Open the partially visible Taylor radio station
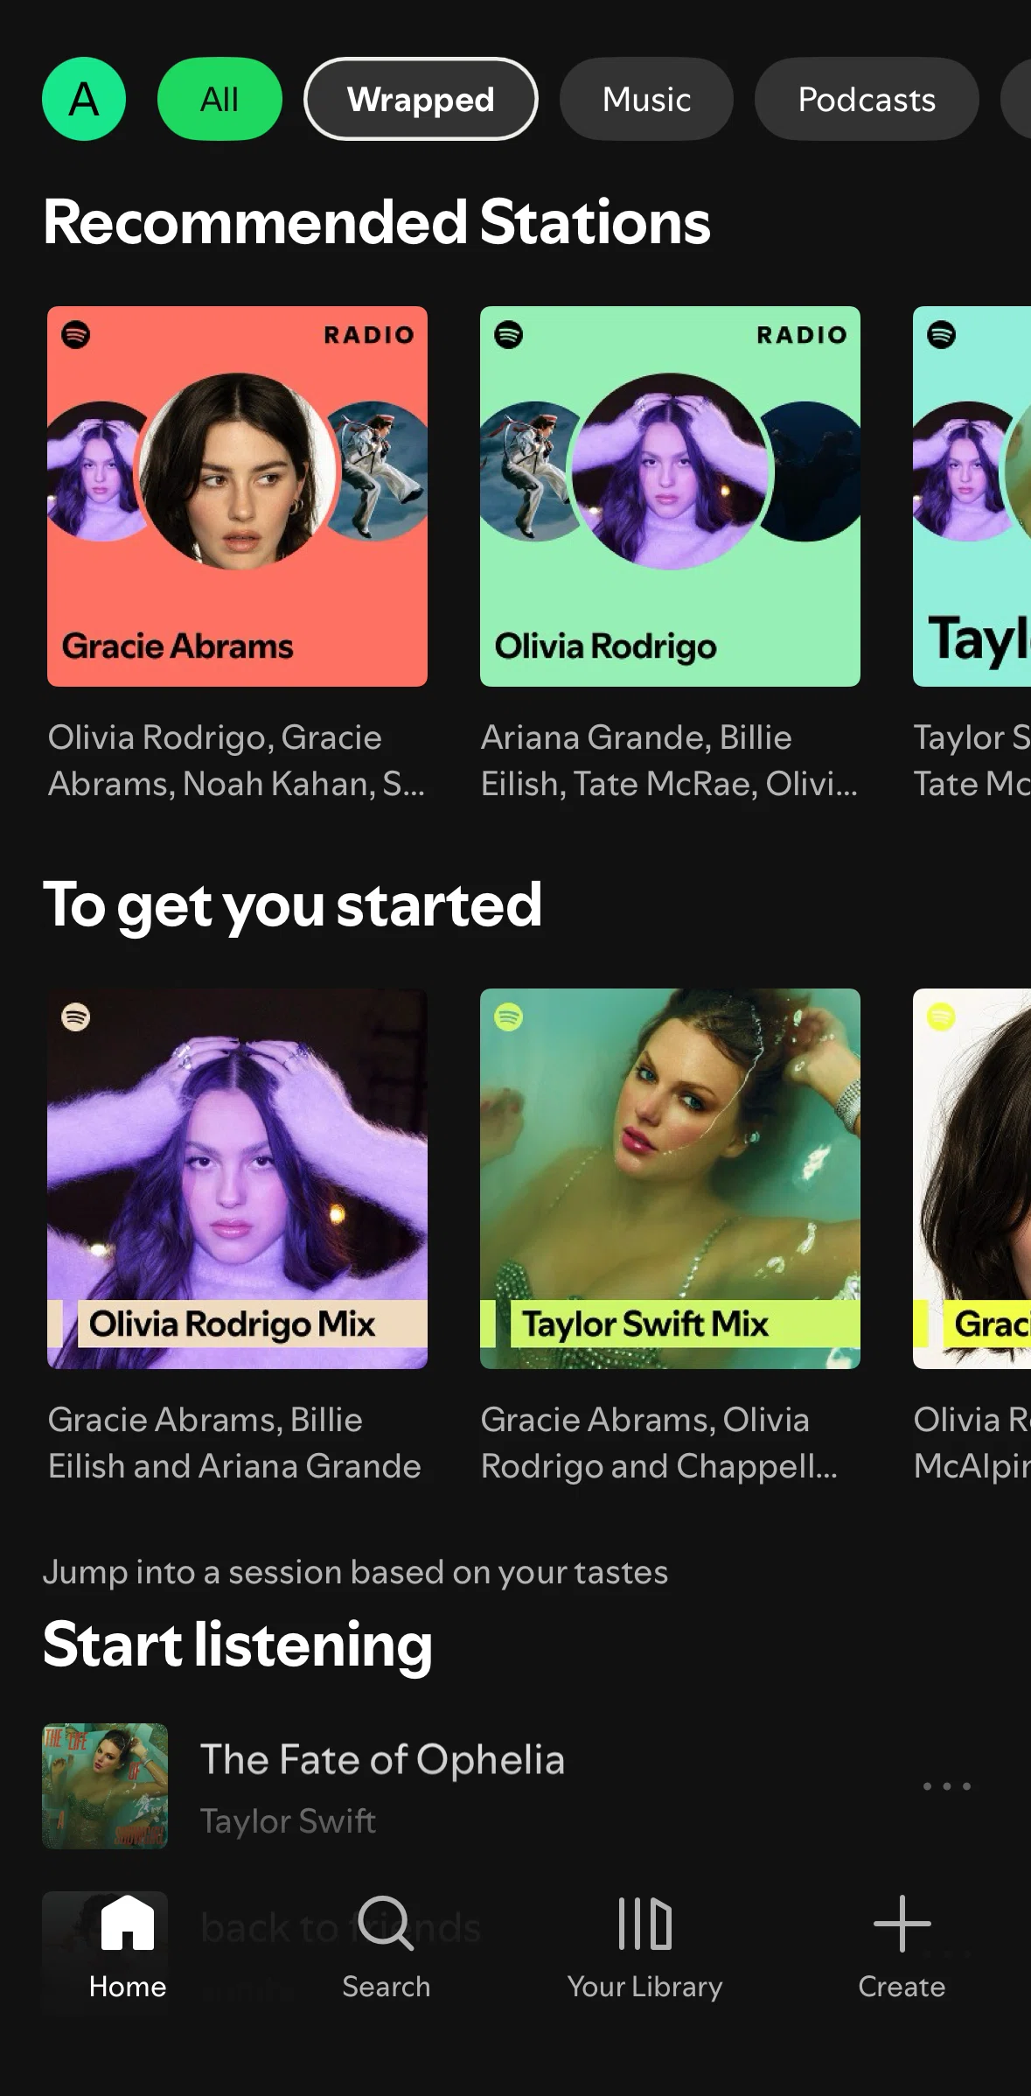The image size is (1031, 2096). pos(972,496)
